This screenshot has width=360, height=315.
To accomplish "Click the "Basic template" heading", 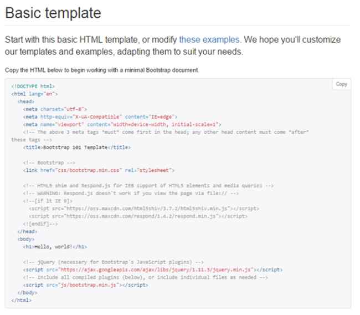I will [x=53, y=13].
